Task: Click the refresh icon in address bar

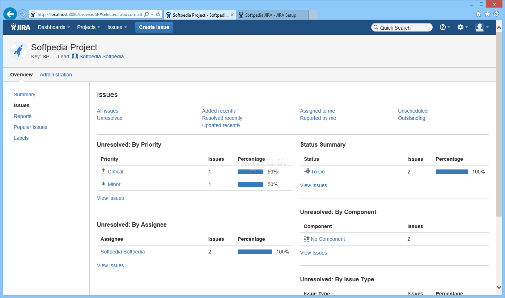Action: coord(158,14)
